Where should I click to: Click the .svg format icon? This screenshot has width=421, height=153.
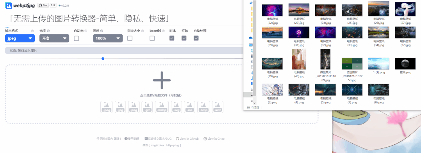tap(177, 107)
